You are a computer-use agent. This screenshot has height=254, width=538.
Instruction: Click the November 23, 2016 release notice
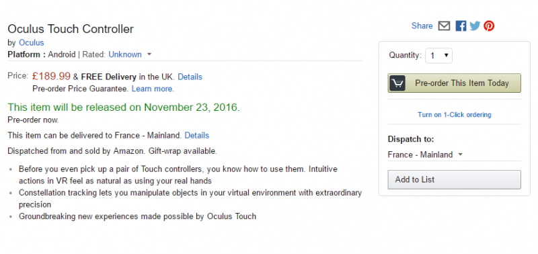(x=124, y=108)
